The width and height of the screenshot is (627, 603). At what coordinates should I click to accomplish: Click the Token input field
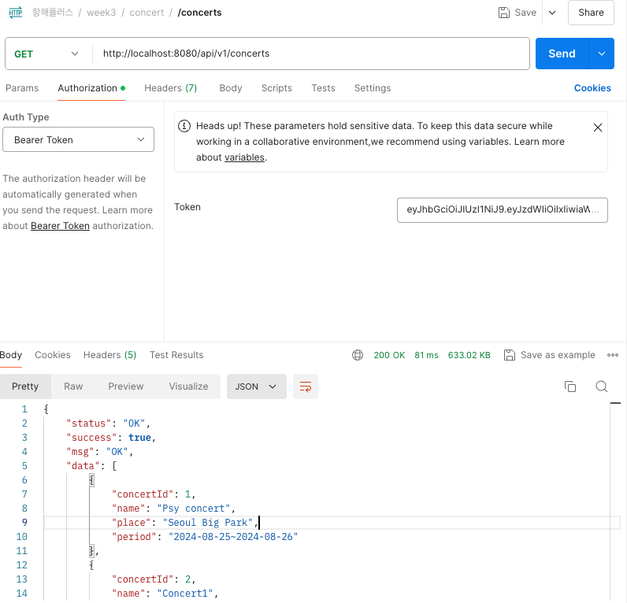coord(503,210)
